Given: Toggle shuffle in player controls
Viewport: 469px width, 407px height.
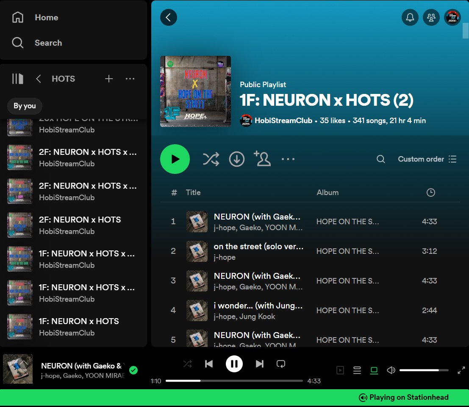Looking at the screenshot, I should click(188, 364).
